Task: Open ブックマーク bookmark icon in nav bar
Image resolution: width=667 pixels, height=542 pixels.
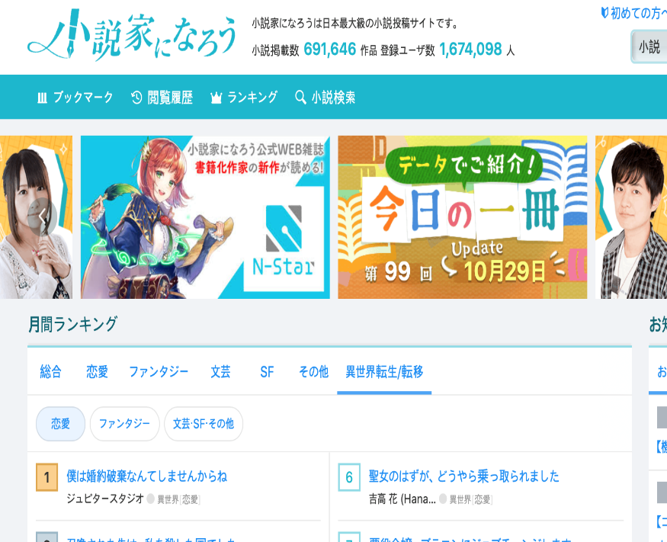Action: coord(42,98)
